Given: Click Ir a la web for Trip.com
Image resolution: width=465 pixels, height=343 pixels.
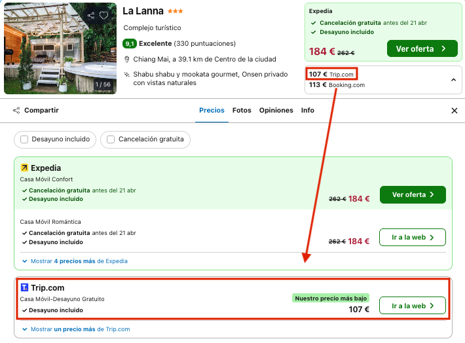Looking at the screenshot, I should pyautogui.click(x=413, y=306).
